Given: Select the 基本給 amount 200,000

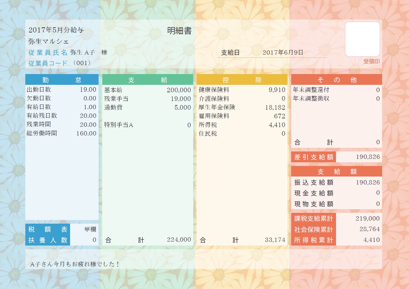Looking at the screenshot, I should coord(179,90).
